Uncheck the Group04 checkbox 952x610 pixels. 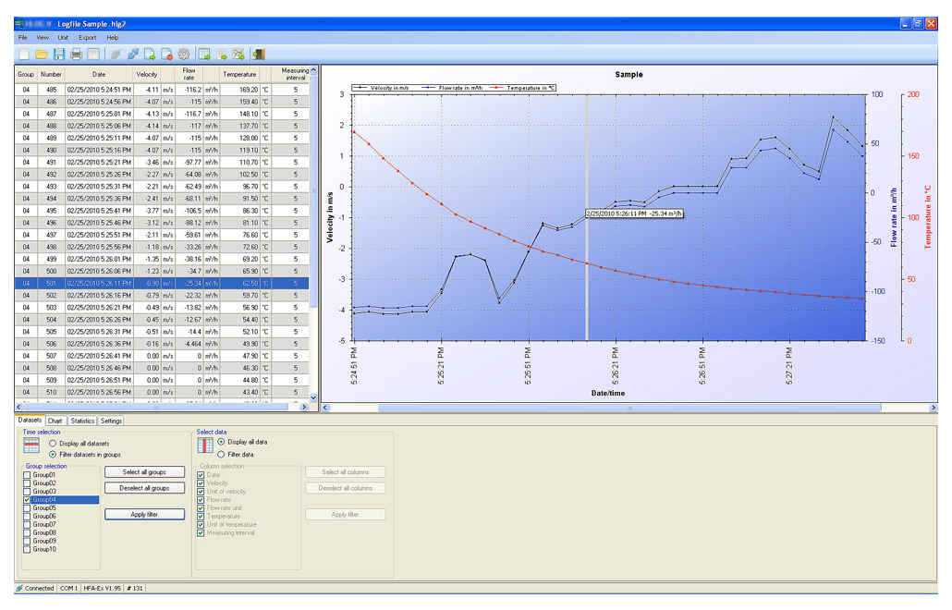[x=28, y=500]
